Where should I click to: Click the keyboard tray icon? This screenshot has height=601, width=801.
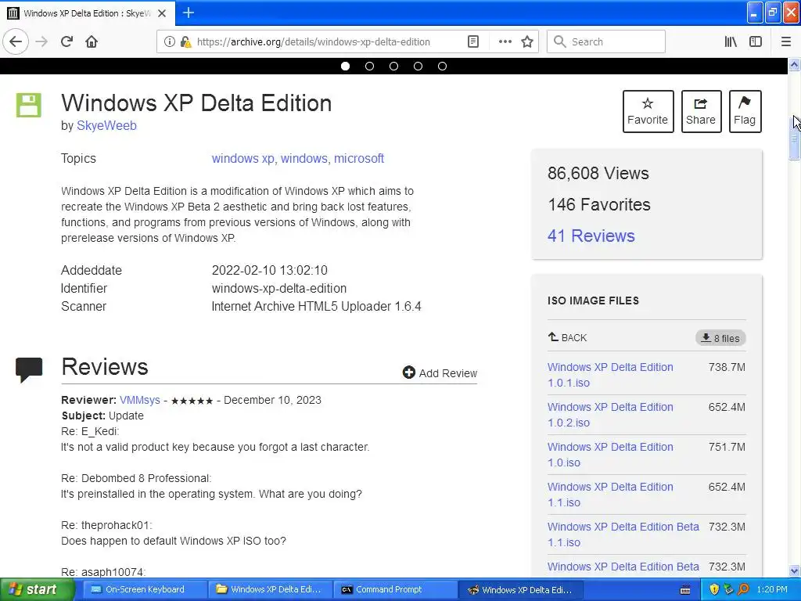pos(685,590)
